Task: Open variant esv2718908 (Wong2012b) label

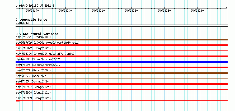Action: click(x=33, y=92)
